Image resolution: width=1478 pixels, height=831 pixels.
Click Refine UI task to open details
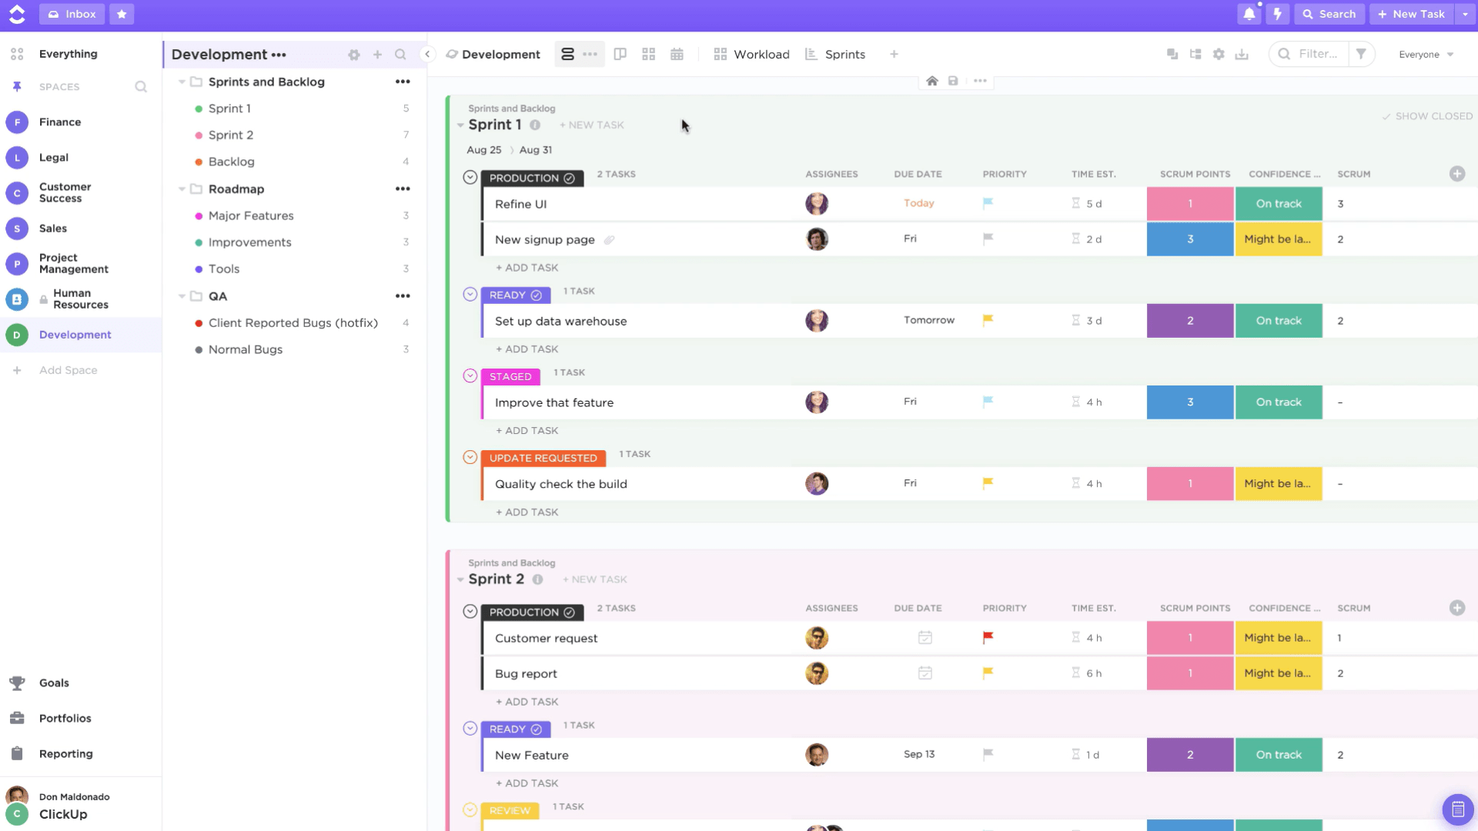520,203
